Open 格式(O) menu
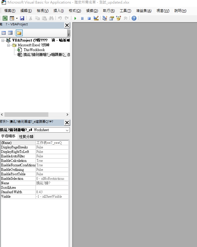The height and width of the screenshot is (247, 197). pyautogui.click(x=75, y=11)
